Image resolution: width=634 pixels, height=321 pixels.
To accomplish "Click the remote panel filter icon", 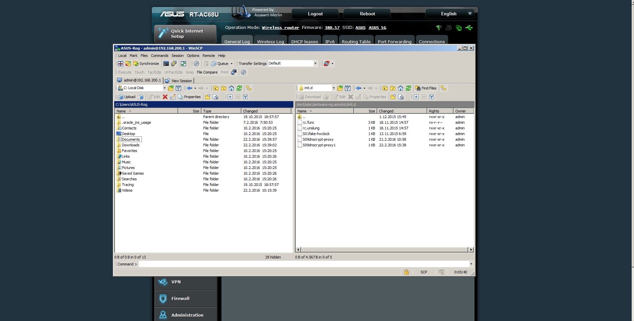I will pos(348,88).
